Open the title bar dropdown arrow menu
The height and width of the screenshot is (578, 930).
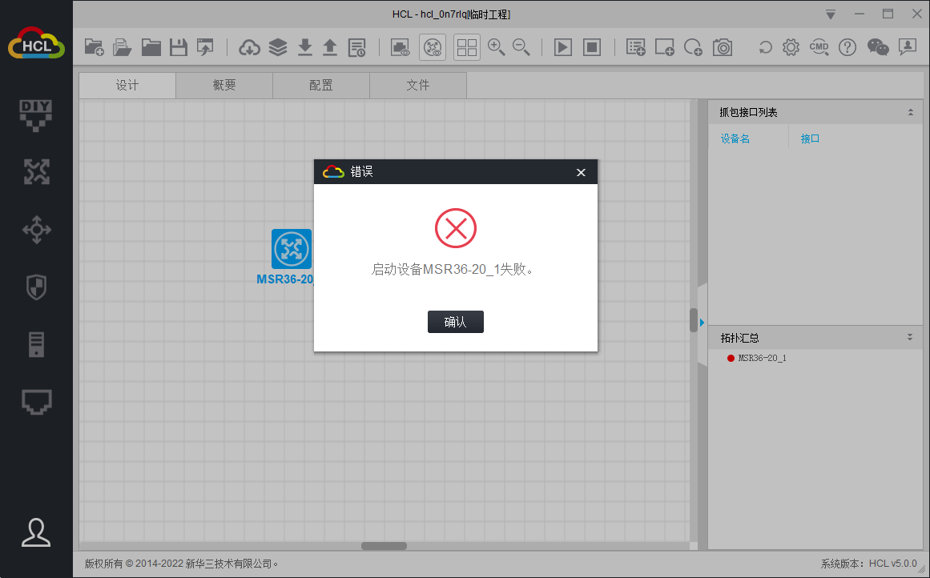tap(831, 14)
